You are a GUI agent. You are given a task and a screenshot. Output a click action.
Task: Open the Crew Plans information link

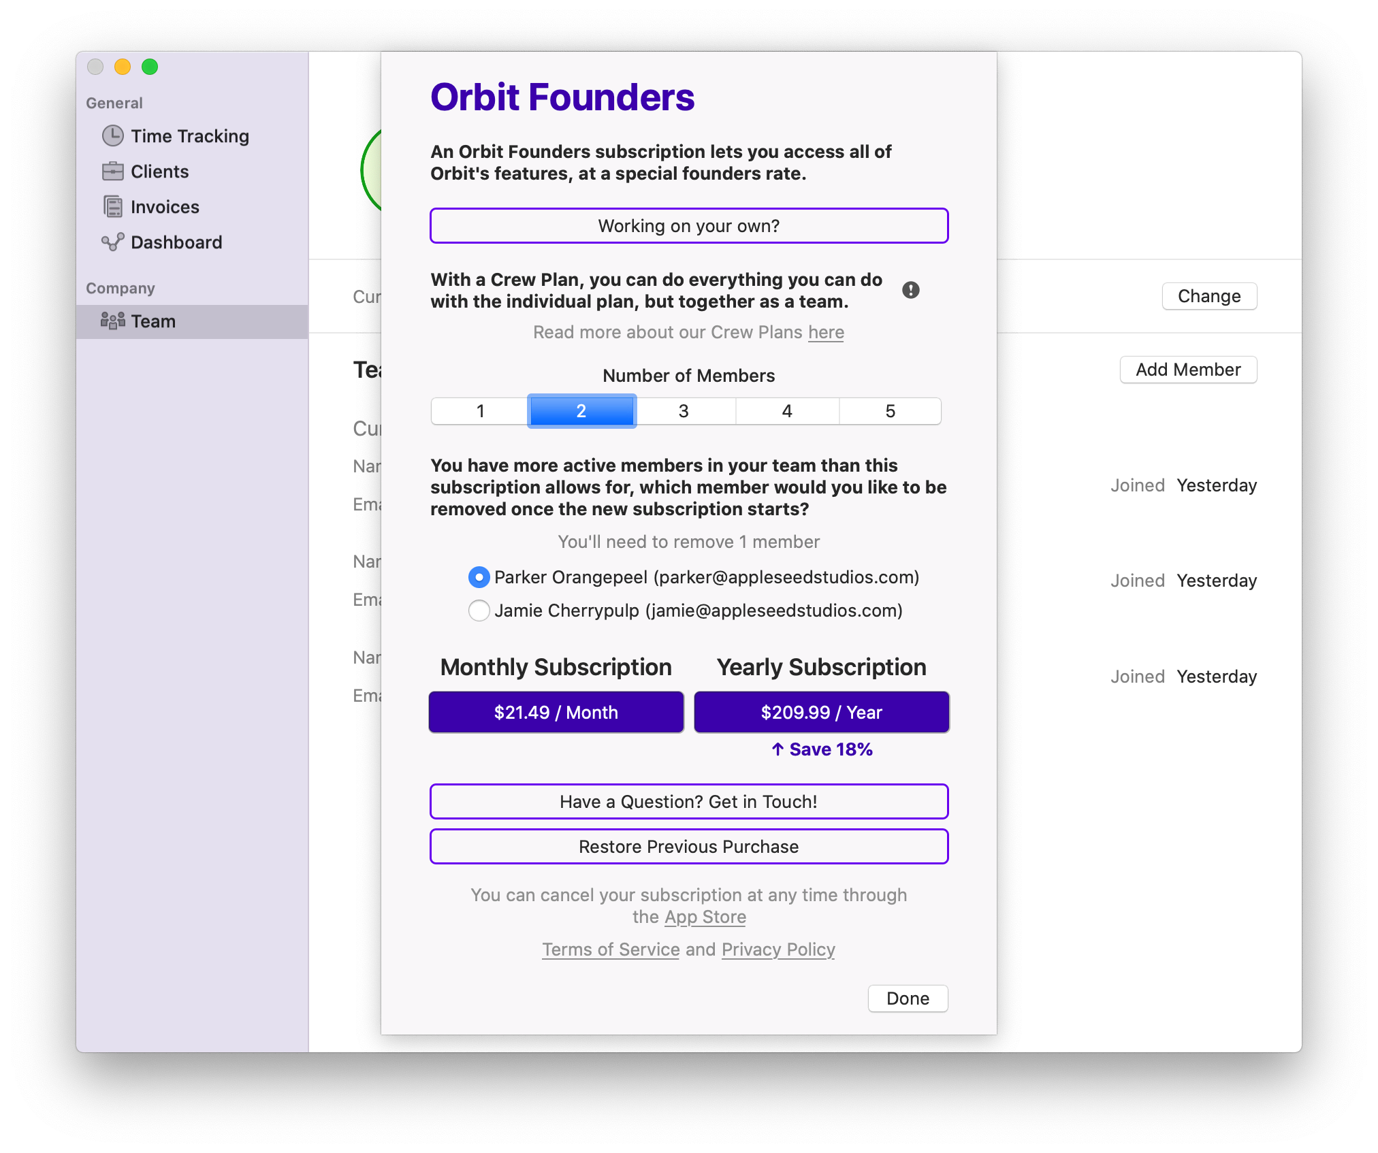[827, 331]
